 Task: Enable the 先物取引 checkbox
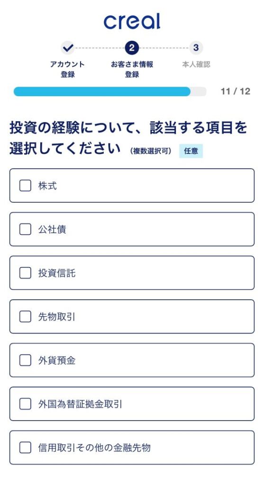point(26,317)
